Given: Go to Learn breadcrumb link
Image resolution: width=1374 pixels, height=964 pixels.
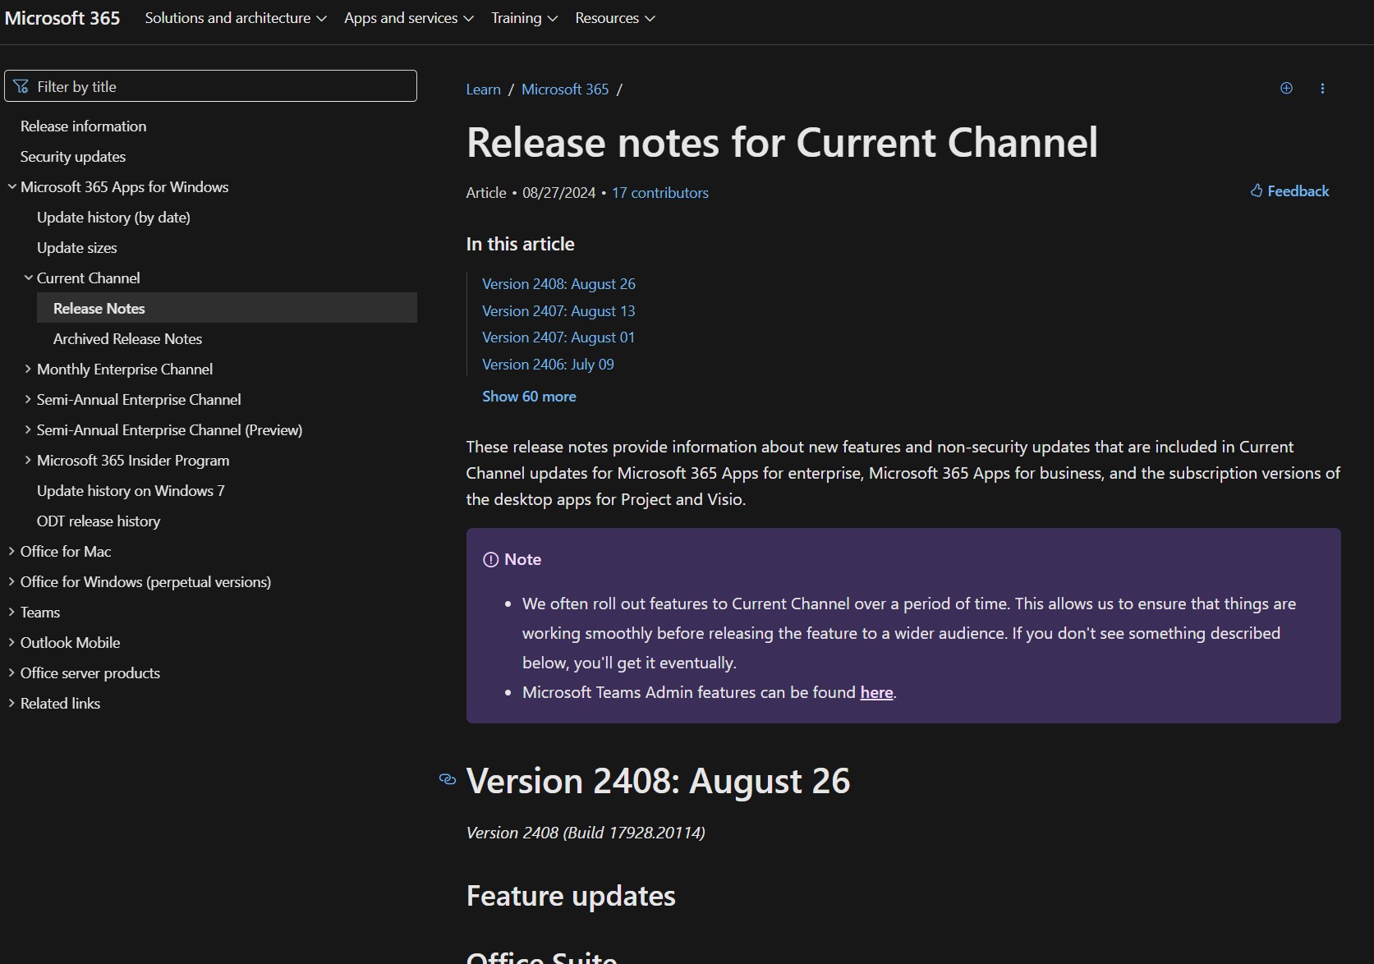Looking at the screenshot, I should coord(483,90).
